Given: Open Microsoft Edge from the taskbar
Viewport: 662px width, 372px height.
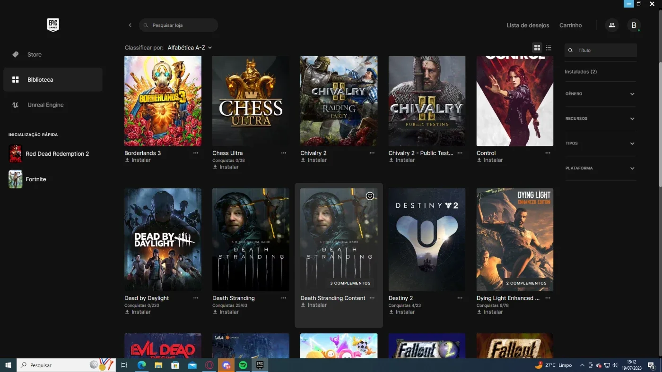Looking at the screenshot, I should point(141,365).
